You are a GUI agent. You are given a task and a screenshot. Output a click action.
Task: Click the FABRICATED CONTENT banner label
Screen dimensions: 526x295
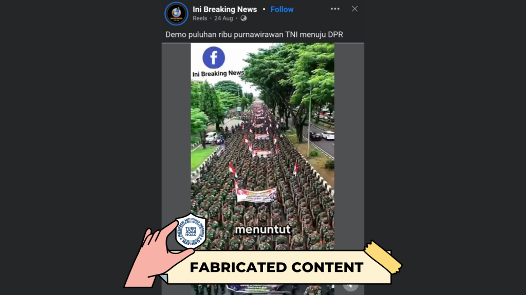pyautogui.click(x=276, y=267)
